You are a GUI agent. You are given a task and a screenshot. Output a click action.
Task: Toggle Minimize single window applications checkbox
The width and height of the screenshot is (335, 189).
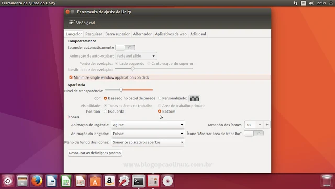(x=71, y=77)
